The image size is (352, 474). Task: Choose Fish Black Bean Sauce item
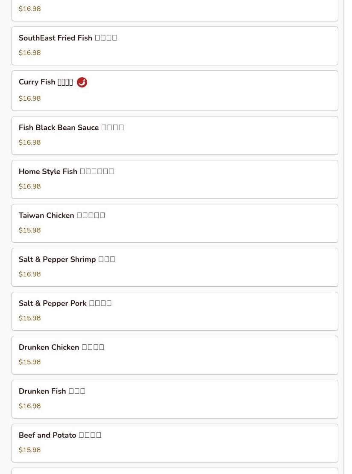tap(175, 135)
